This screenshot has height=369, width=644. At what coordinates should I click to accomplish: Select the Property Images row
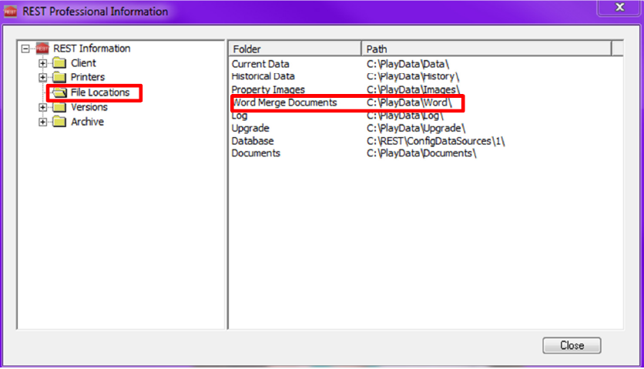coord(425,89)
